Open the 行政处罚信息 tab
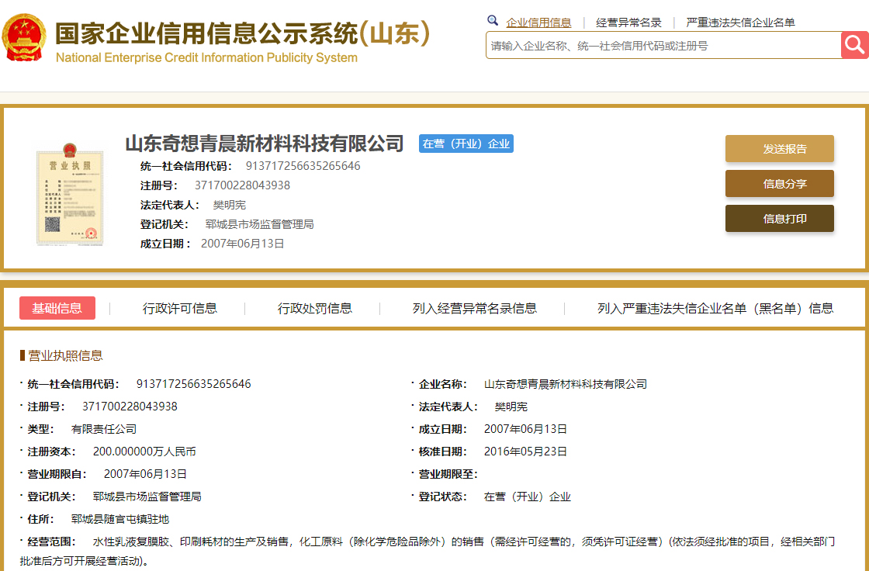 [315, 308]
